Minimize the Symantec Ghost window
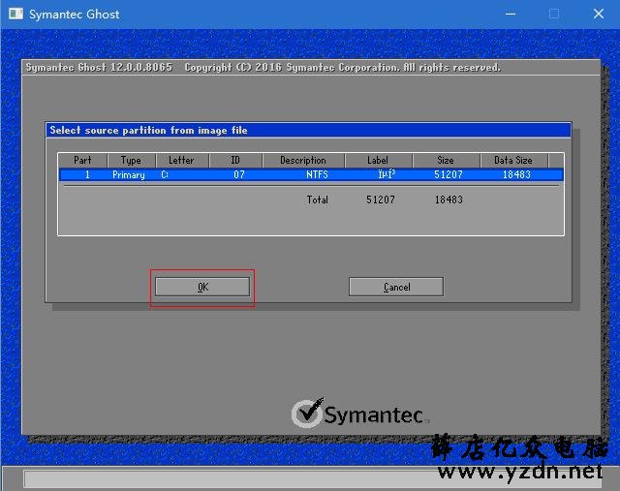The image size is (620, 491). pyautogui.click(x=511, y=15)
